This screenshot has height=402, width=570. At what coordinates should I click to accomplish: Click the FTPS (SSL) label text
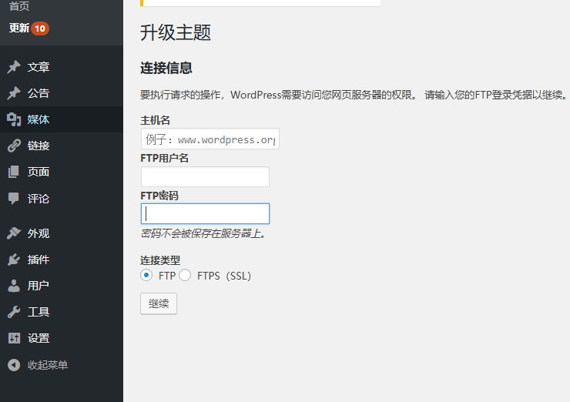click(x=224, y=276)
